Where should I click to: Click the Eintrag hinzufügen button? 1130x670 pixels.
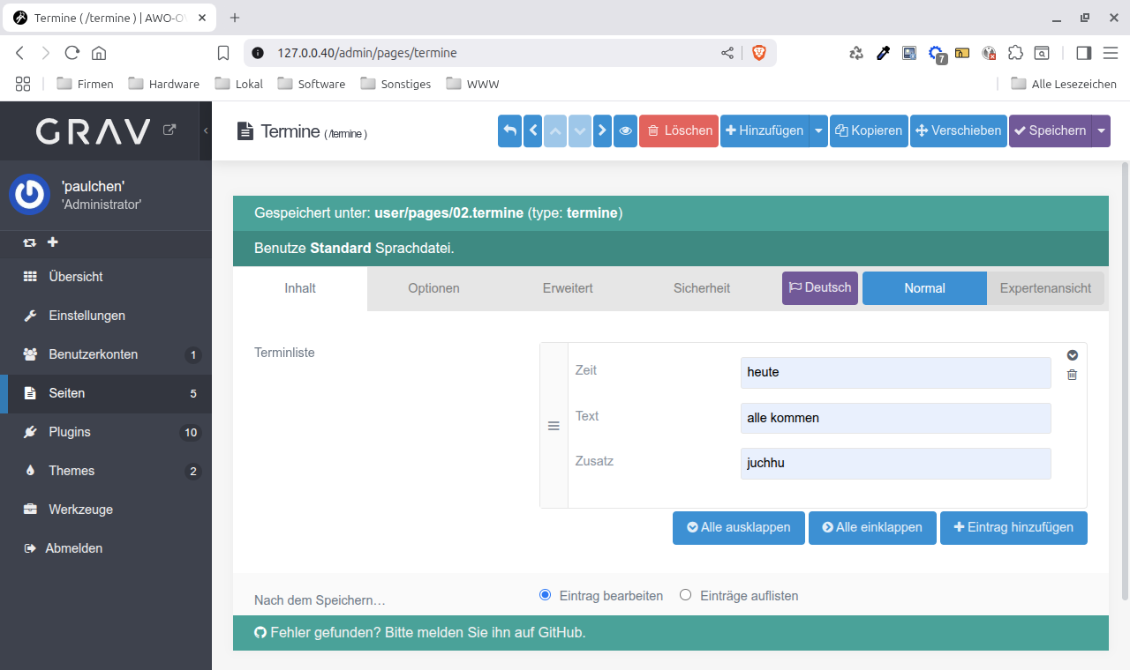1013,528
